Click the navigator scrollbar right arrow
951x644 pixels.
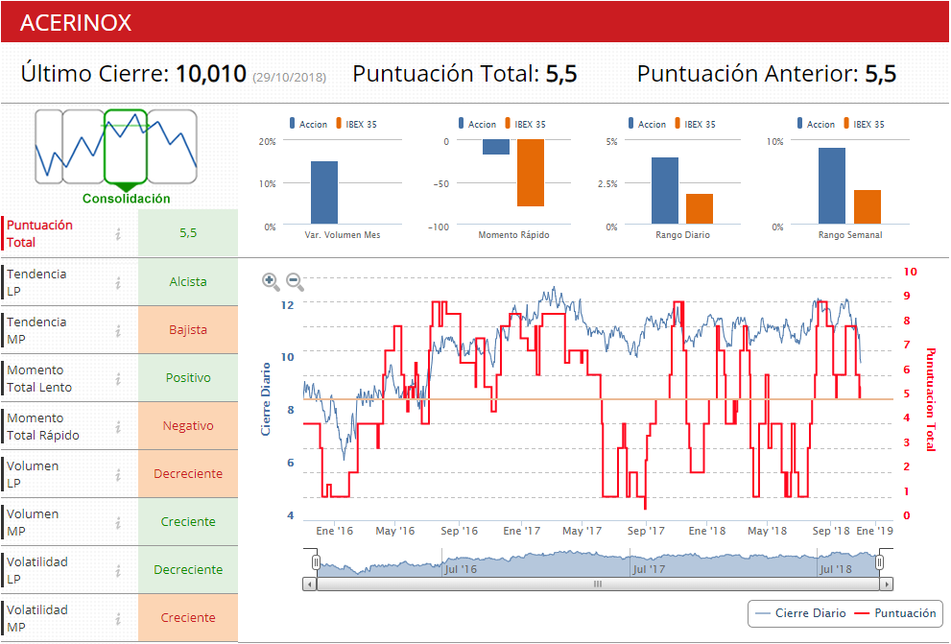887,584
